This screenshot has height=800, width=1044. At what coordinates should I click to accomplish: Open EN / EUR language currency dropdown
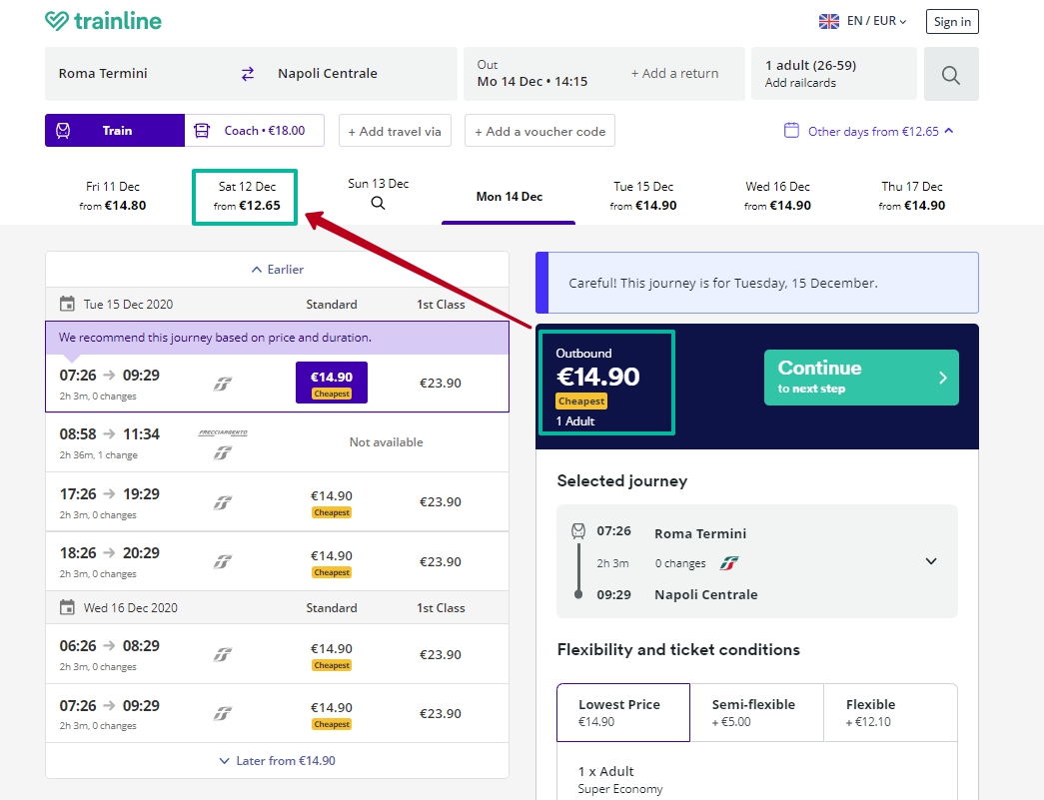pos(875,21)
